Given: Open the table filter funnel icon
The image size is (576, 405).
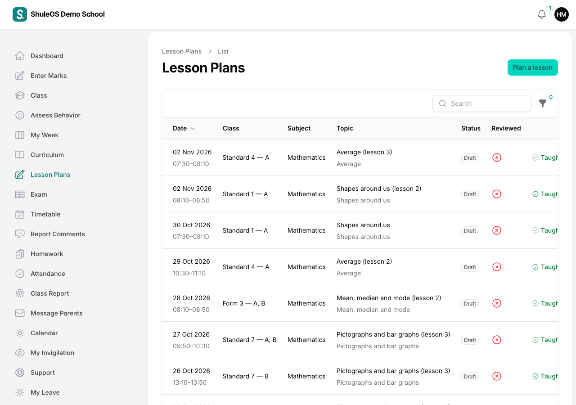Looking at the screenshot, I should point(543,103).
